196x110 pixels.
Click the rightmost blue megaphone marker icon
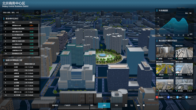(187, 97)
